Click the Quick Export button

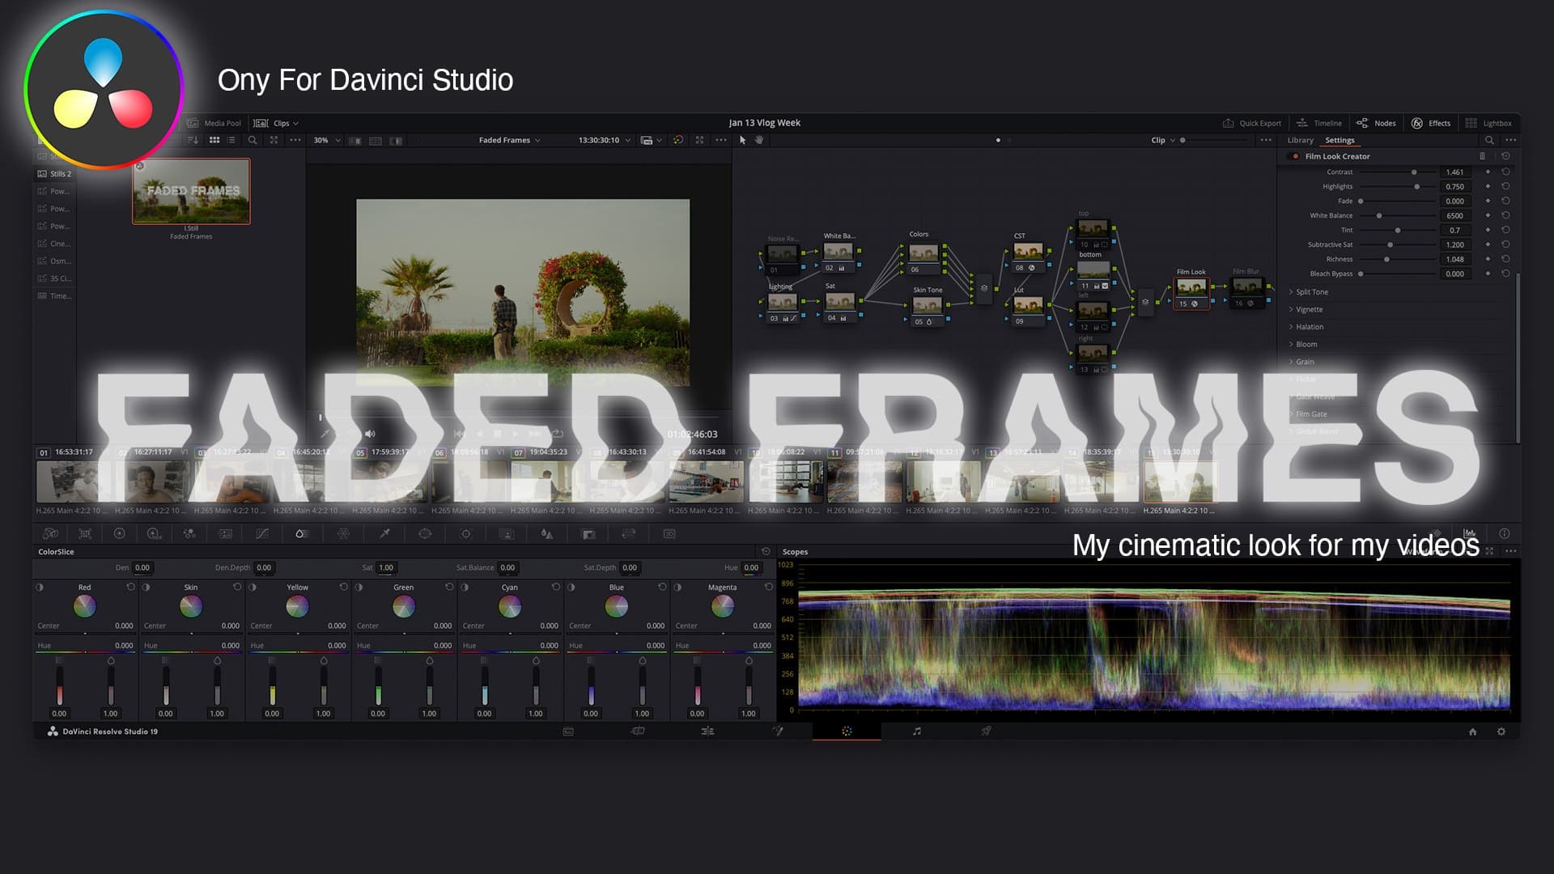[x=1251, y=123]
